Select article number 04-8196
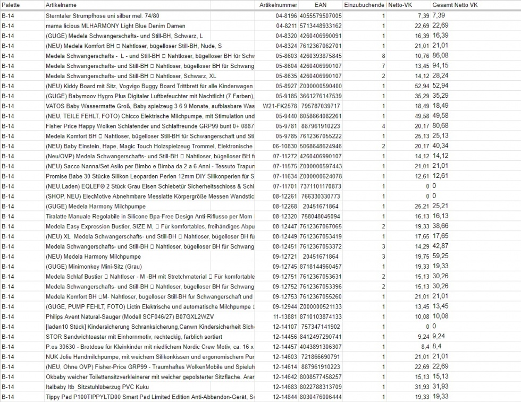Viewport: 521px width, 402px height. [x=286, y=15]
